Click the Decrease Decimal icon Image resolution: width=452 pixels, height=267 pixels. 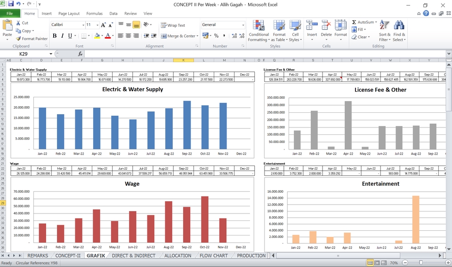[242, 36]
